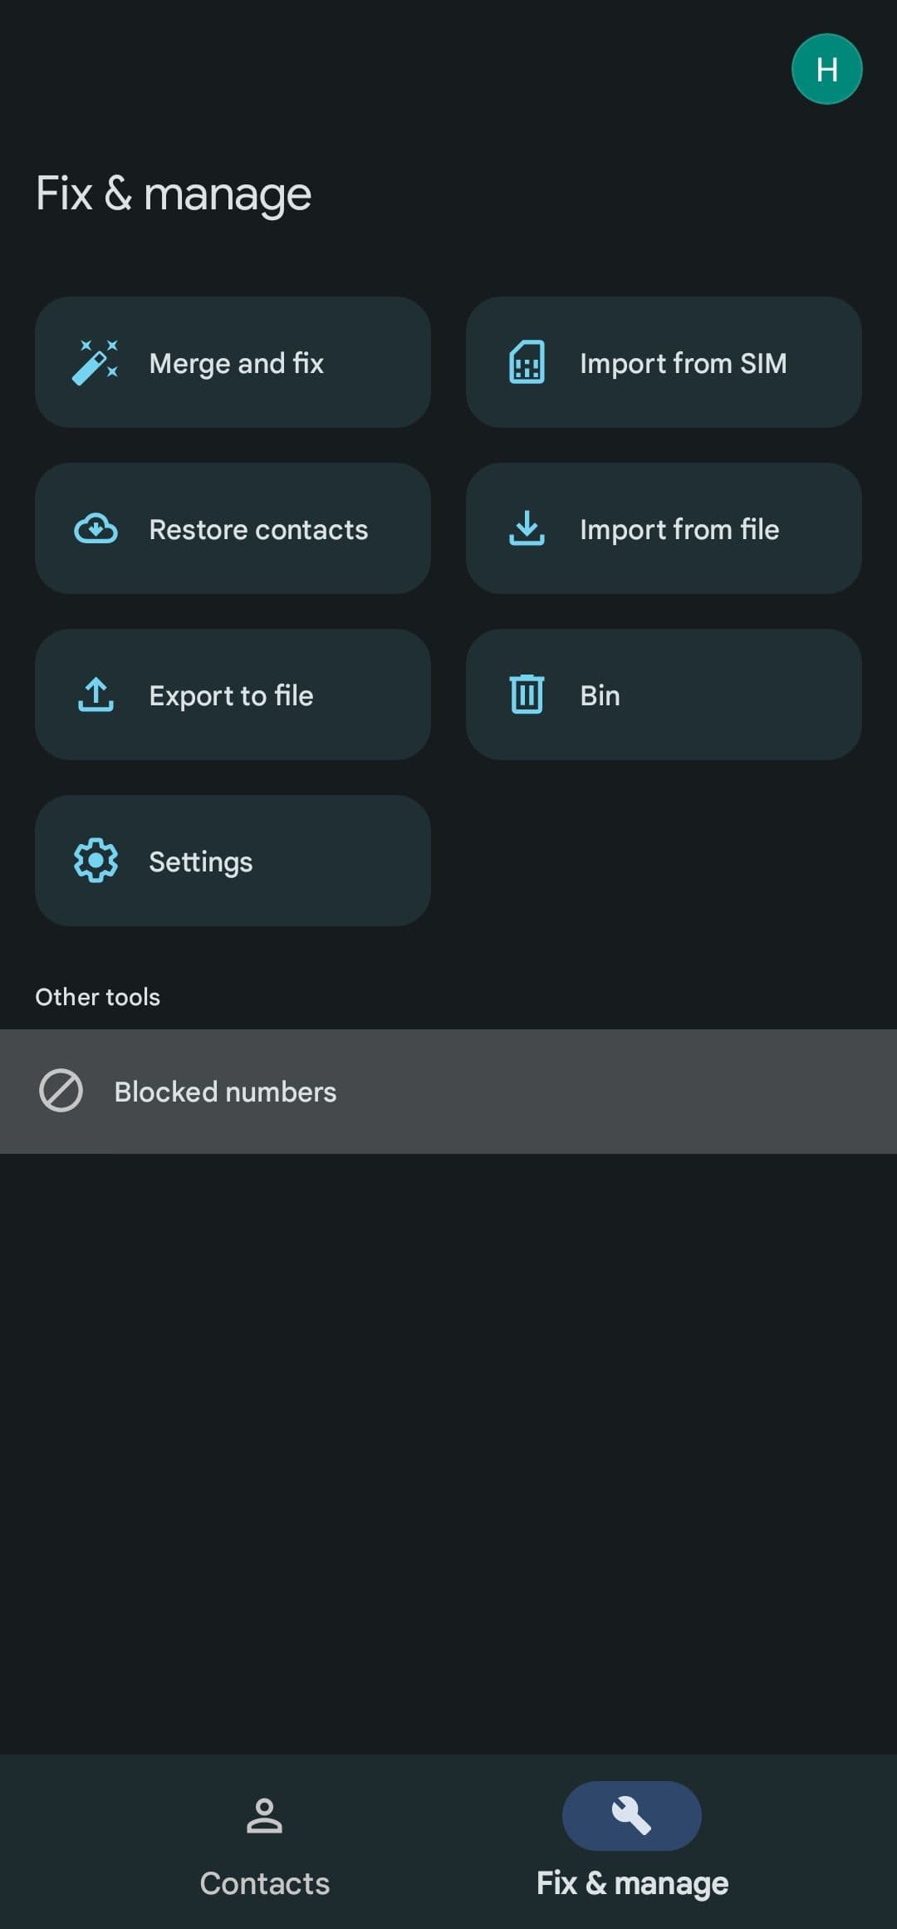This screenshot has height=1929, width=897.
Task: Tap the magic wand Merge icon
Action: [96, 362]
